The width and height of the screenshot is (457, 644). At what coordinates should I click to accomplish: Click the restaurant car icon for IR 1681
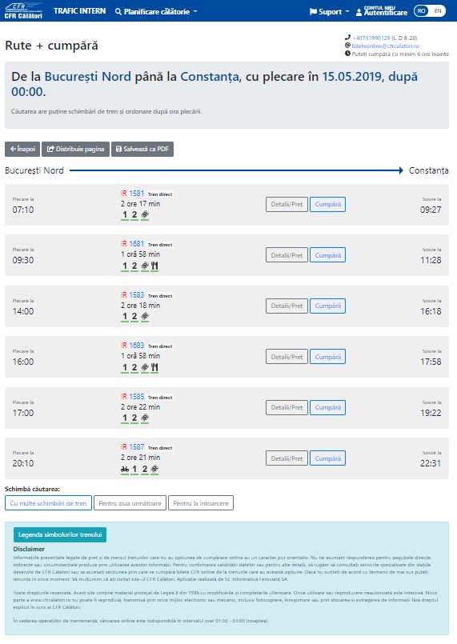pos(154,266)
